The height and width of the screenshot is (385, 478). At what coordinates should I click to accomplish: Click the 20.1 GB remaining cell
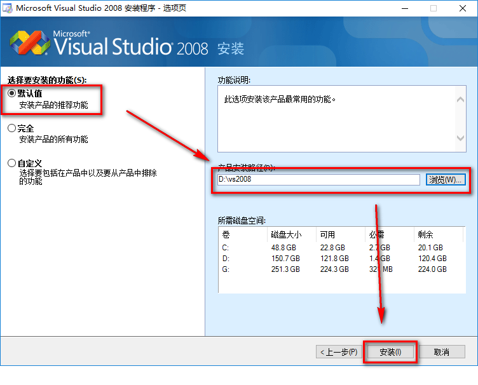point(430,248)
